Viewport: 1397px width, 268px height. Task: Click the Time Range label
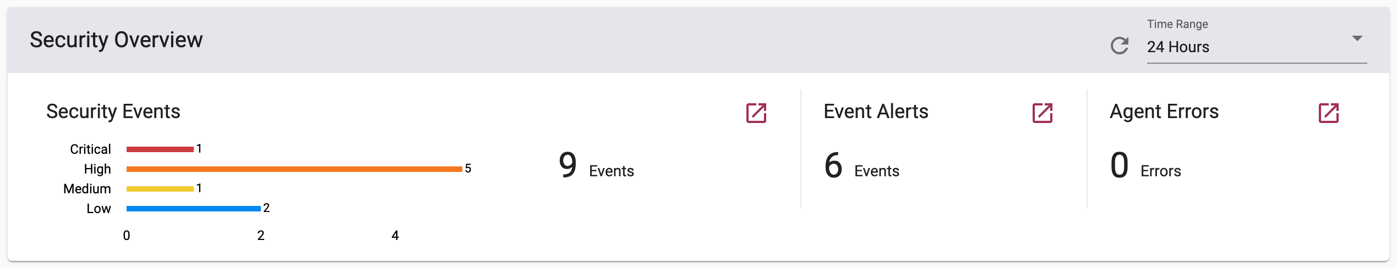click(1177, 24)
